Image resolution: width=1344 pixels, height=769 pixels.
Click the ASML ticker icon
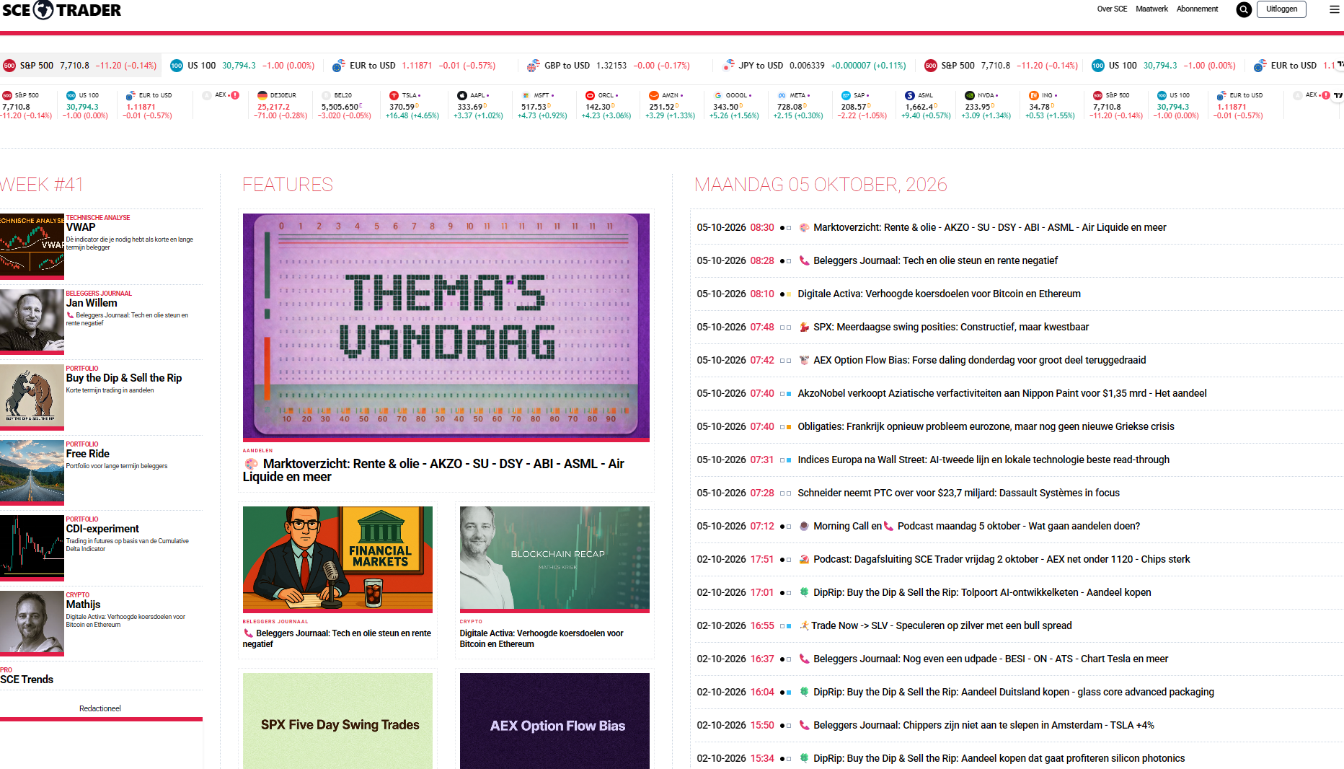(910, 95)
